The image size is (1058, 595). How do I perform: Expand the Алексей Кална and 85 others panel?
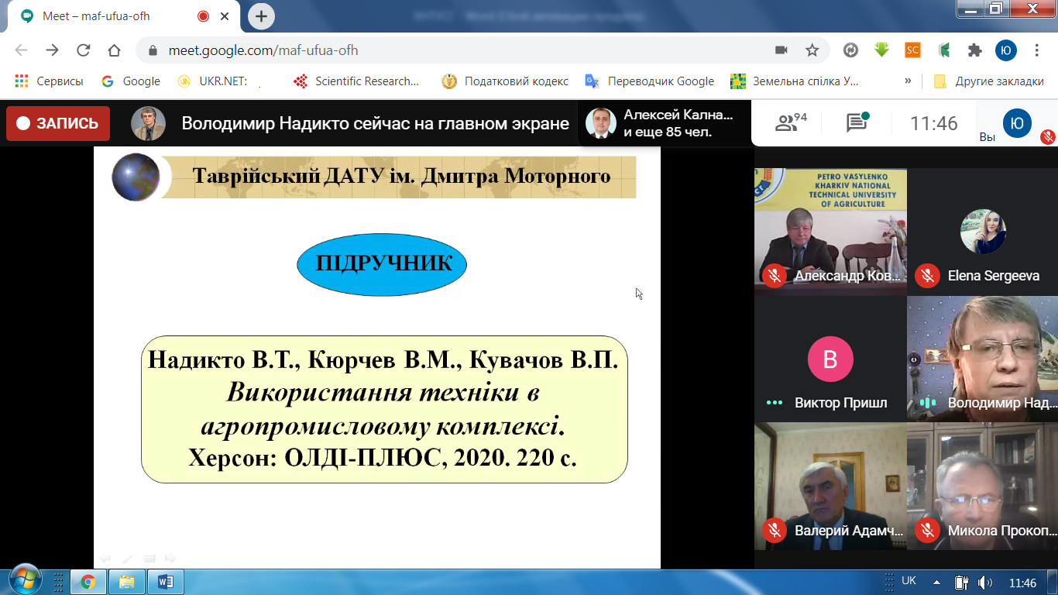[x=665, y=123]
